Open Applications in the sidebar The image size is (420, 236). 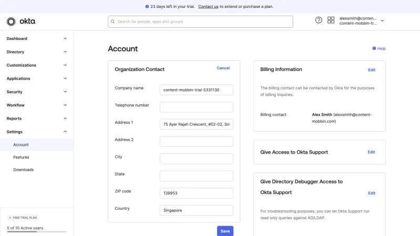[x=18, y=79]
